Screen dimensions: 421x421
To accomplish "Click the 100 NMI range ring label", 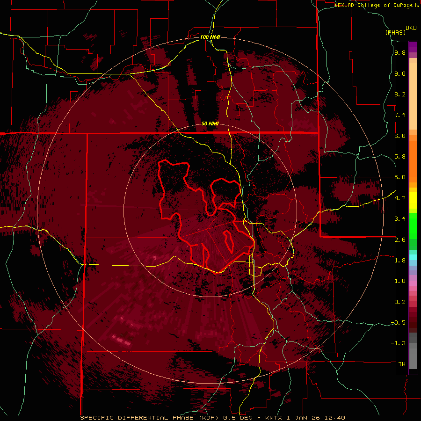I will point(210,37).
